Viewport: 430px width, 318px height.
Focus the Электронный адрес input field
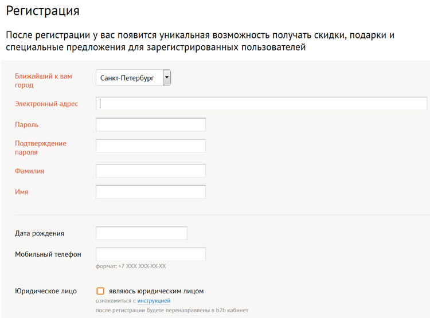pyautogui.click(x=261, y=104)
